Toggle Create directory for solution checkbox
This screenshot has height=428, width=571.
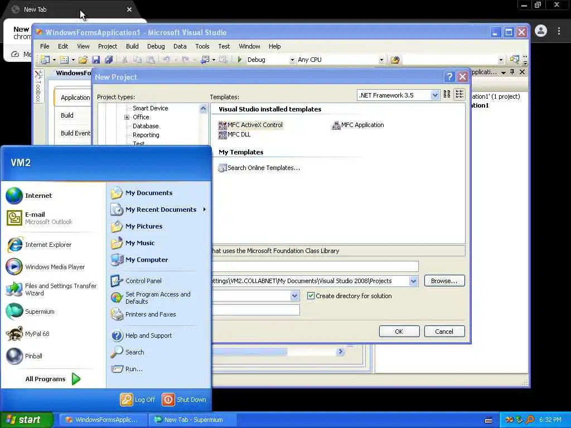[x=311, y=296]
